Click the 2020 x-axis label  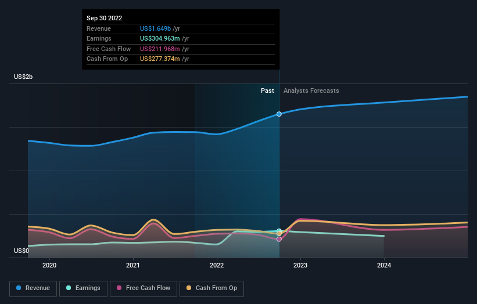(49, 266)
